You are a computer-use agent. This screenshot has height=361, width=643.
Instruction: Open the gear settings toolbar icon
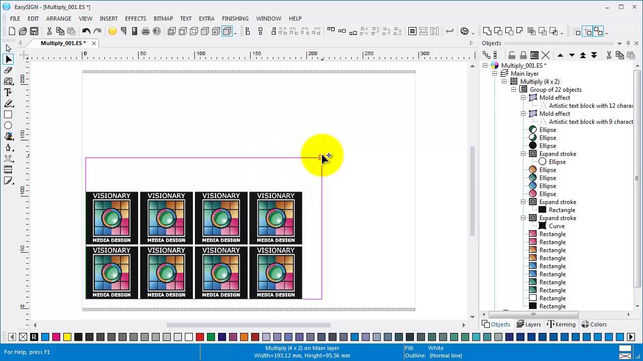[x=465, y=31]
